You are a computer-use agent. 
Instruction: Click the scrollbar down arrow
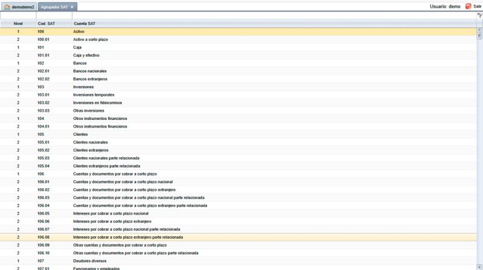(479, 267)
